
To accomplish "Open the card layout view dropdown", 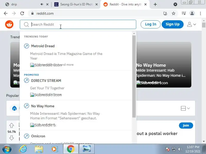I will point(185,108).
